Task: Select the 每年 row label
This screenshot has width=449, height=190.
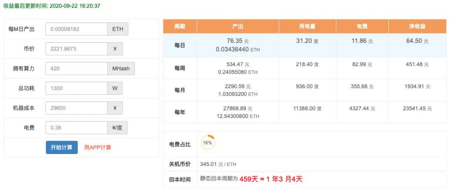Action: tap(180, 112)
